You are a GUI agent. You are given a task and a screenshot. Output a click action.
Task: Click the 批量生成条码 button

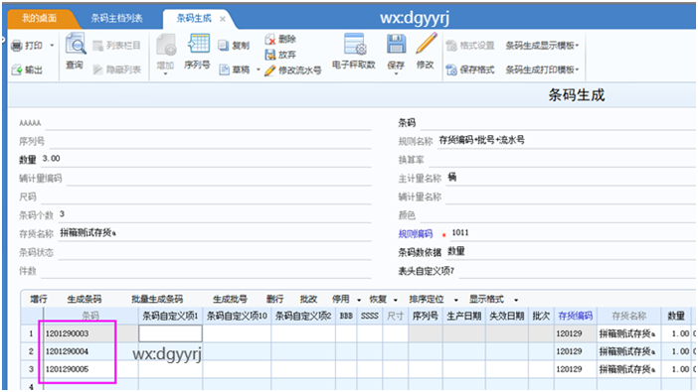coord(157,299)
